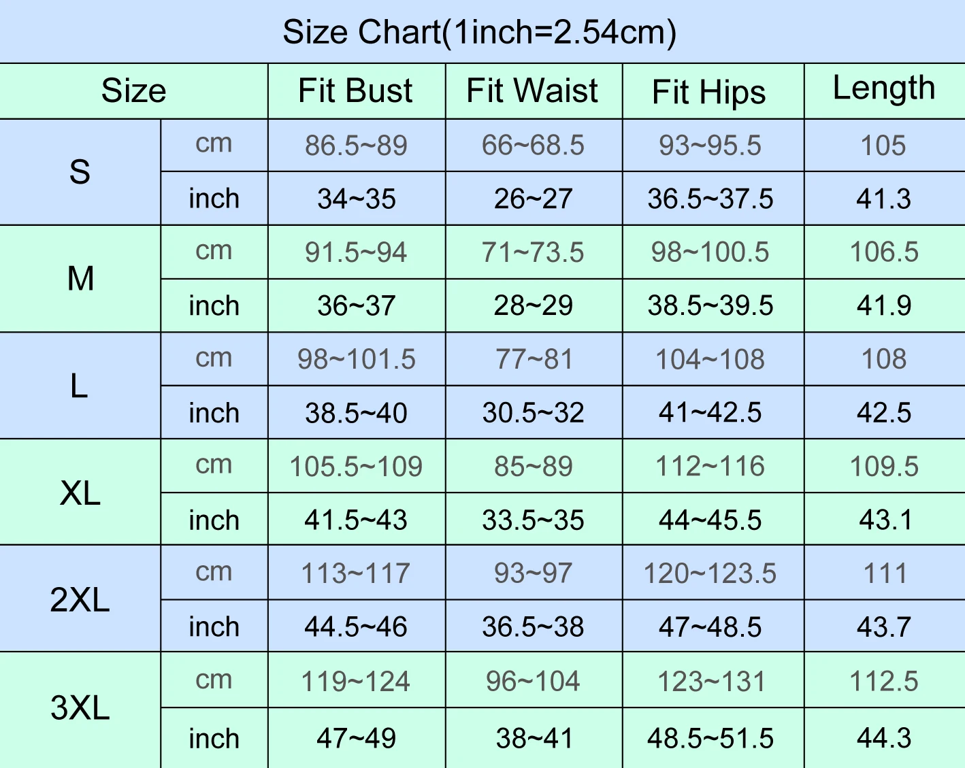Select the 48.5~51.5 hips inch cell
965x768 pixels.
[x=710, y=739]
